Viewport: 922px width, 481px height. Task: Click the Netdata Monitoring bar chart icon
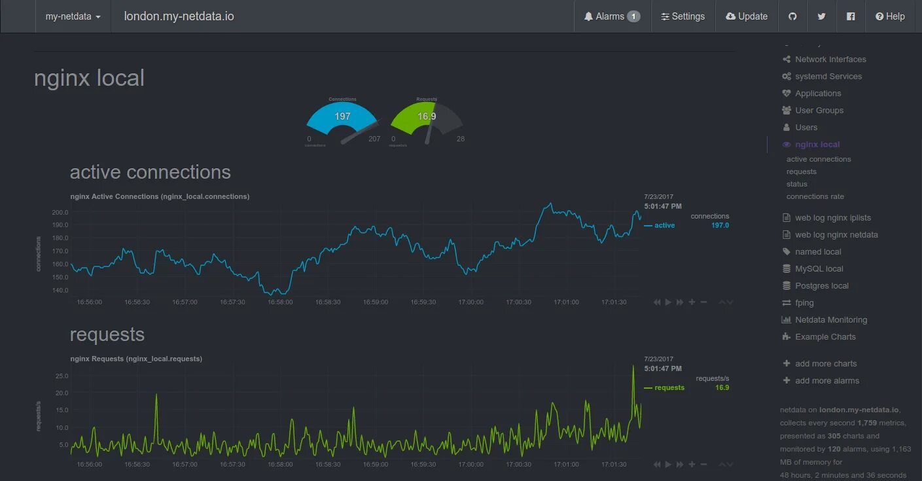coord(787,319)
